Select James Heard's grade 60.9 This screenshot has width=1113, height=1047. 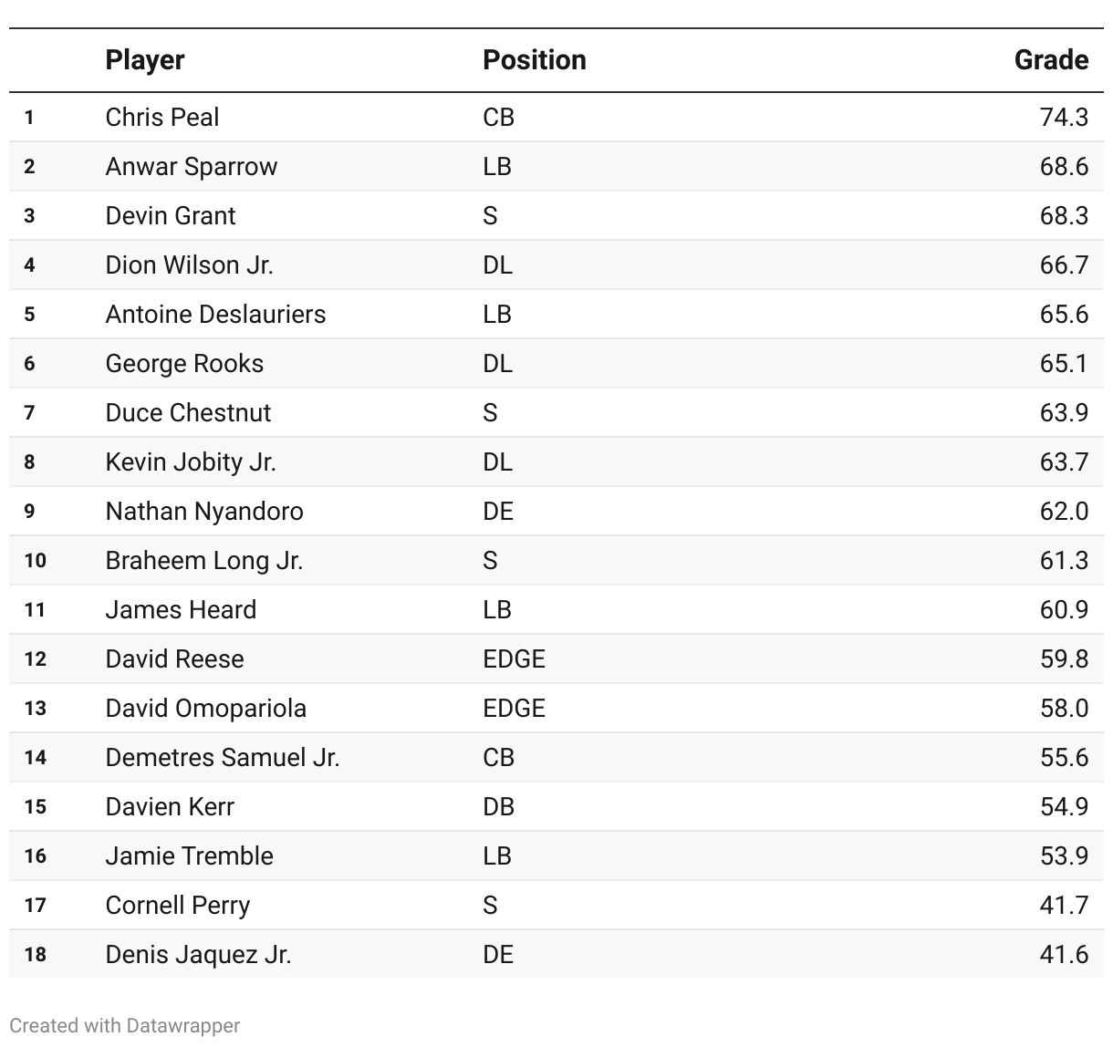pyautogui.click(x=1064, y=610)
